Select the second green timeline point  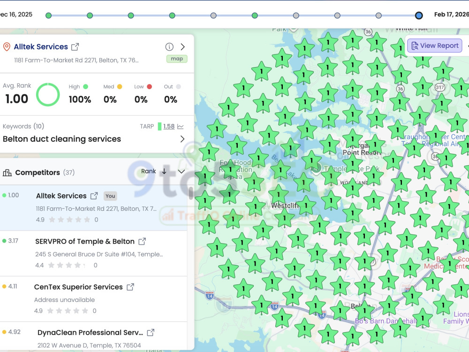tap(90, 15)
